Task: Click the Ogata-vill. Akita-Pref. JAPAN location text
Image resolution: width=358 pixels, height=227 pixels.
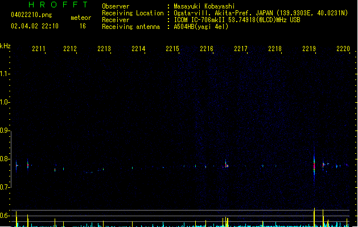Action: coord(261,13)
